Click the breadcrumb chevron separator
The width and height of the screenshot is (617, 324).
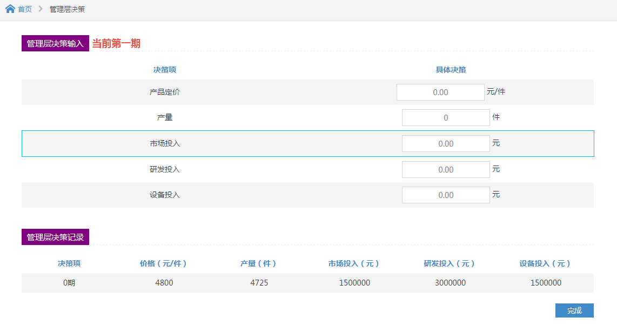40,9
